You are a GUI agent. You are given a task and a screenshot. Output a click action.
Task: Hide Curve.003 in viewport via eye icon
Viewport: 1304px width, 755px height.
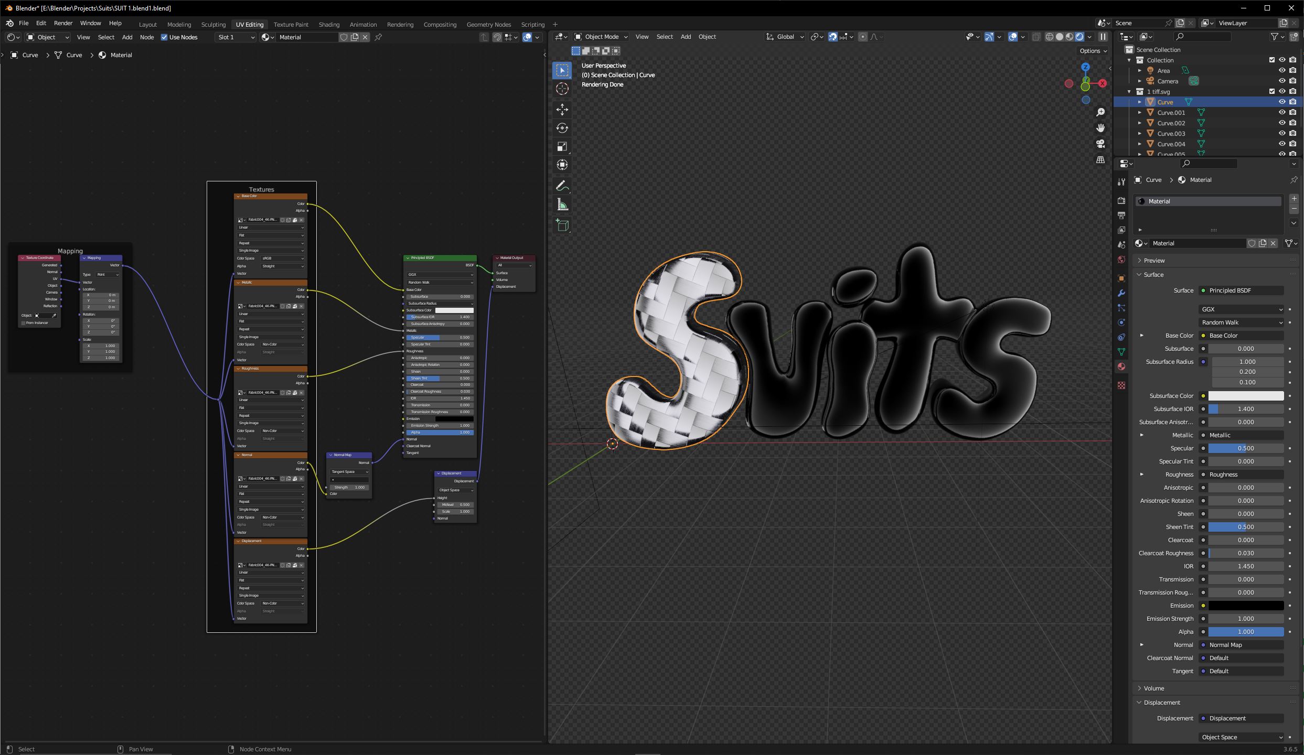[x=1282, y=133]
